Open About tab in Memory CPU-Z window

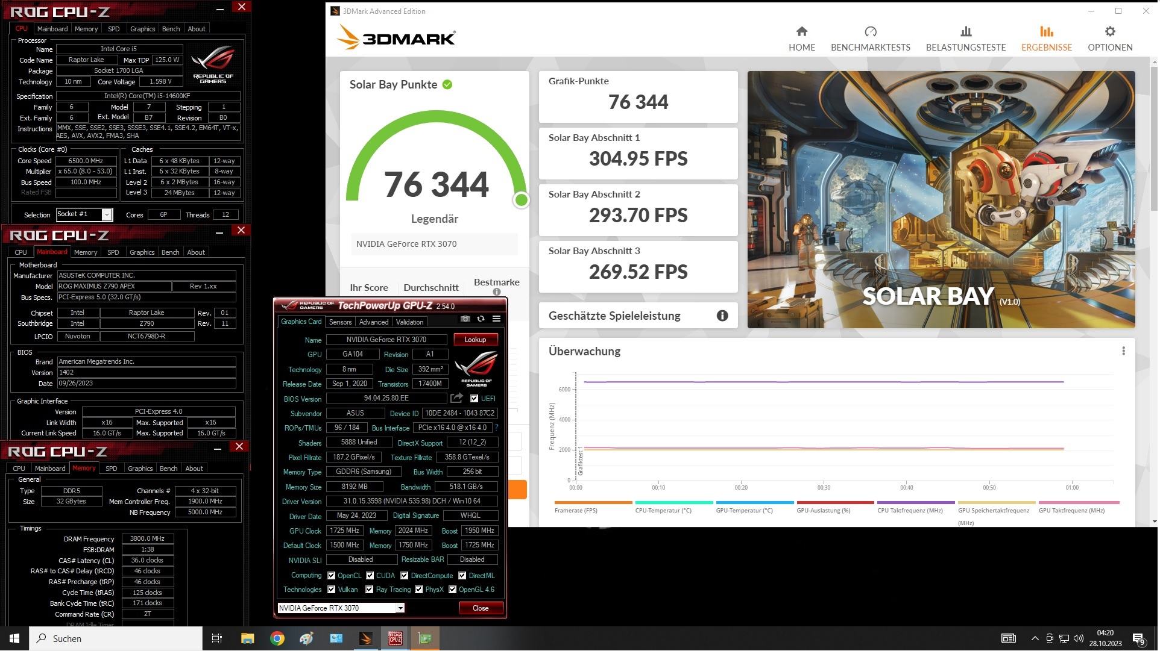(x=194, y=469)
